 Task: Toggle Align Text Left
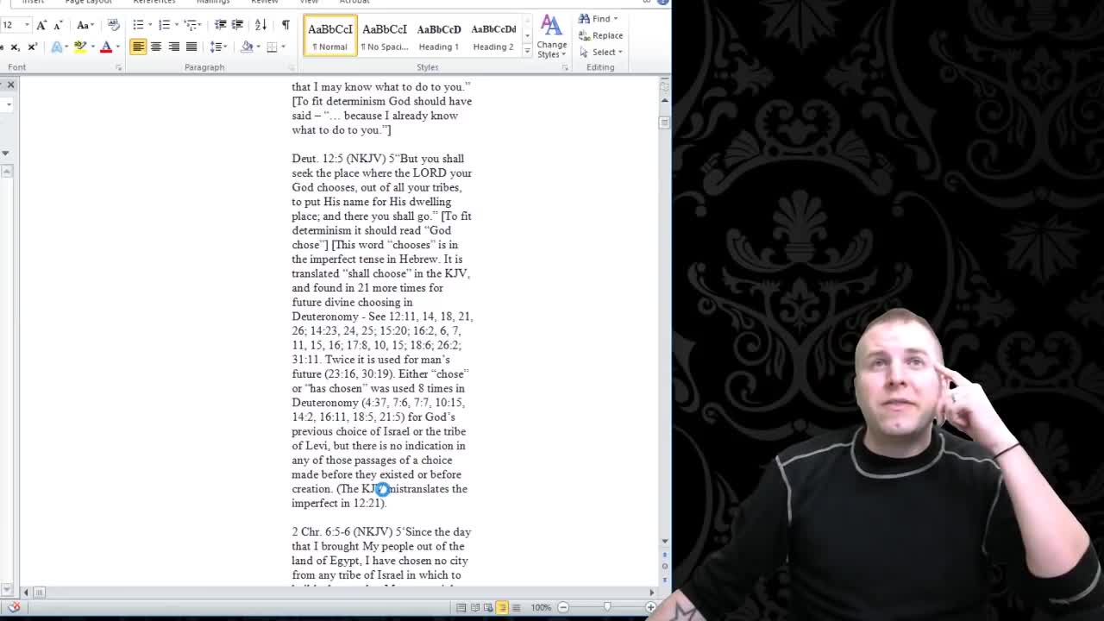click(138, 47)
